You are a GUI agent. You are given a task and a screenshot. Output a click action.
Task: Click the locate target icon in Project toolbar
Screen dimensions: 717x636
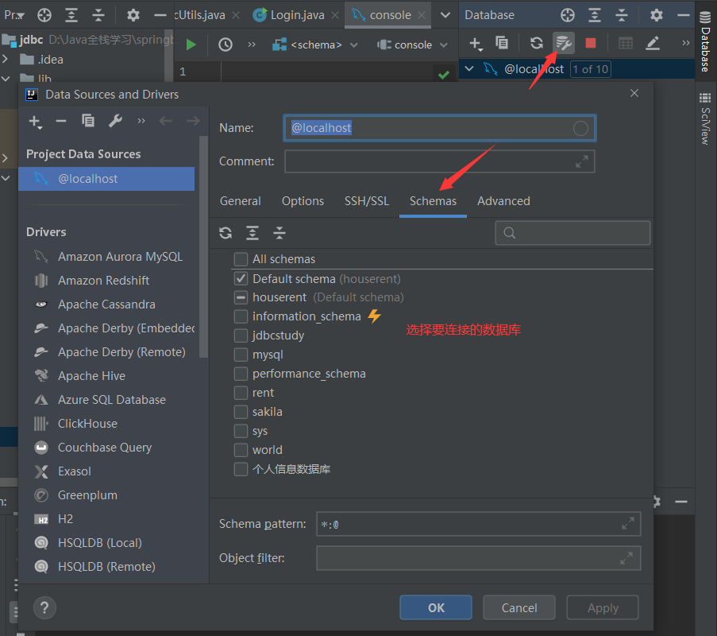click(44, 15)
